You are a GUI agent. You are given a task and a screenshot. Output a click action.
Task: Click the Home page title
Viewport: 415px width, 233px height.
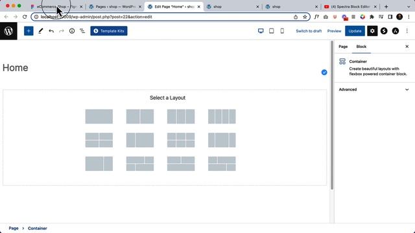[x=16, y=67]
